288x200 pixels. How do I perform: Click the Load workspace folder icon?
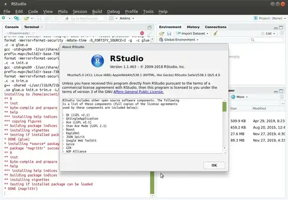pos(162,34)
